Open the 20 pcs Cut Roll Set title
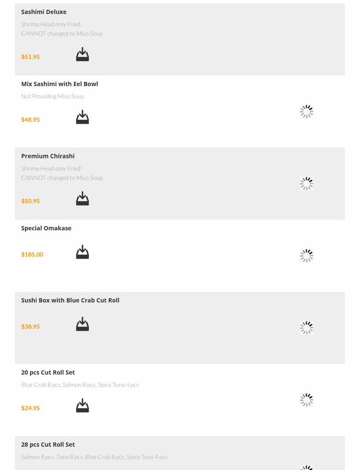 [x=48, y=372]
